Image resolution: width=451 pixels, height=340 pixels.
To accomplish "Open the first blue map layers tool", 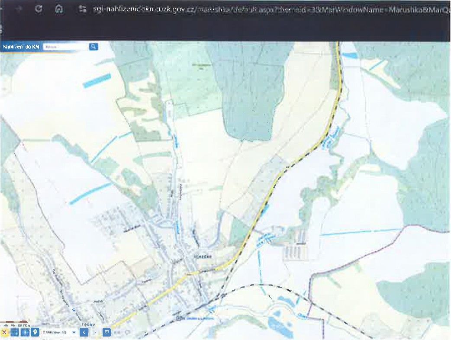I will click(x=14, y=332).
